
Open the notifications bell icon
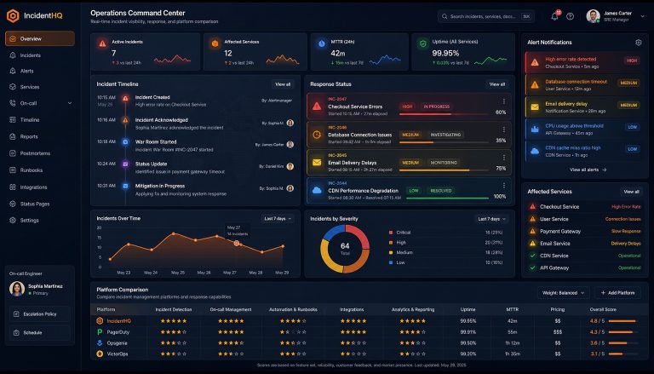(x=554, y=16)
